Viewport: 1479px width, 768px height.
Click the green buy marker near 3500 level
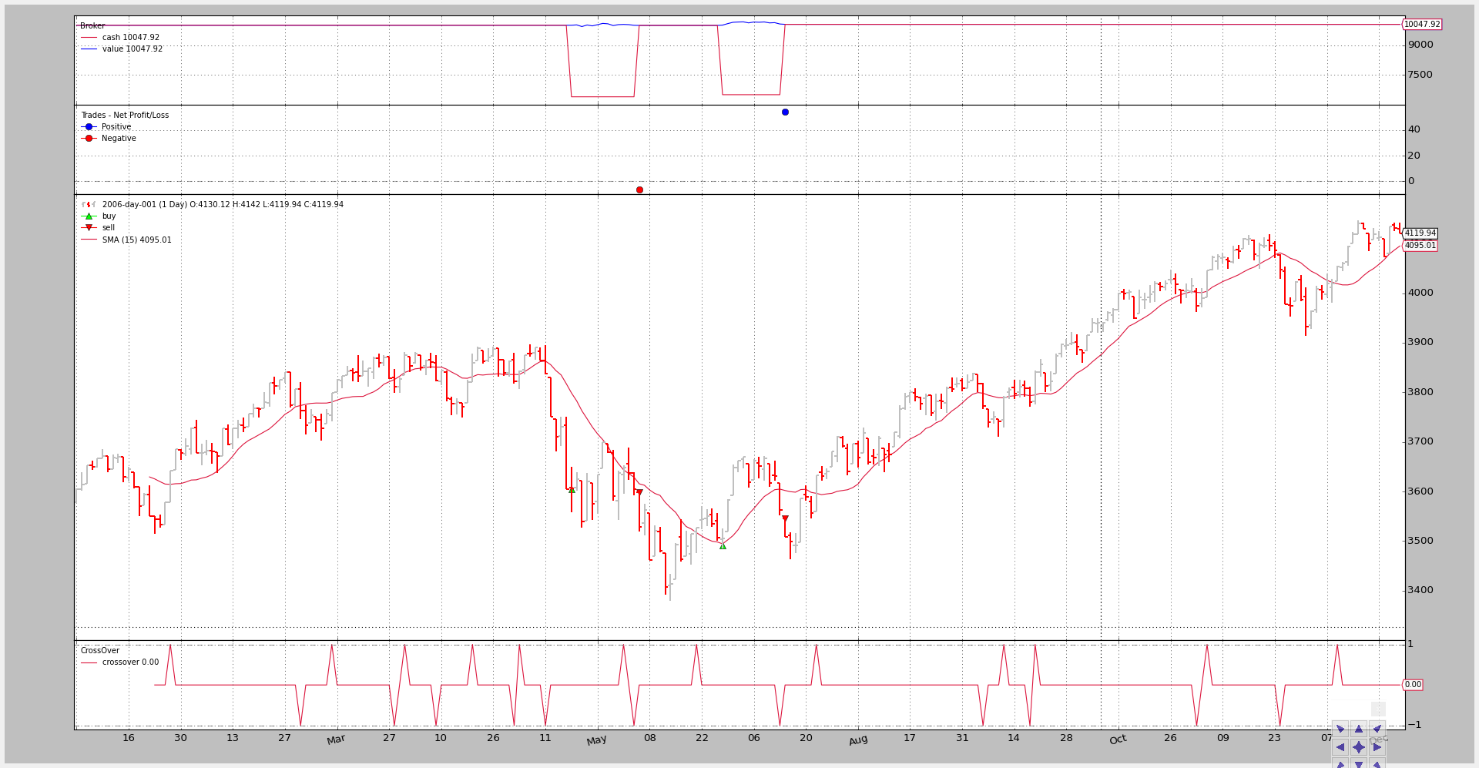(x=723, y=546)
